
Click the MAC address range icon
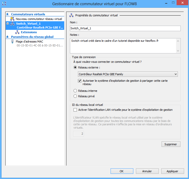pos(12,42)
